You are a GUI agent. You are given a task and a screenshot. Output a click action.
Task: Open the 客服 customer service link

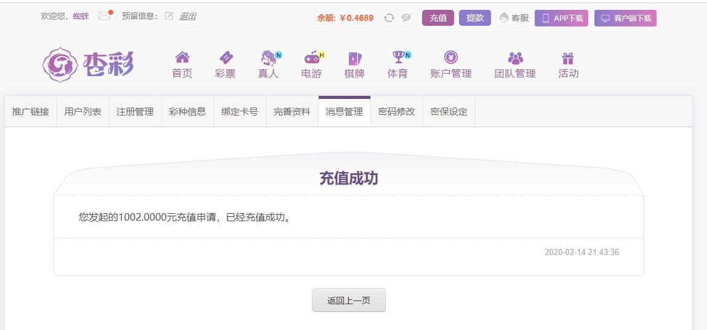tap(520, 18)
